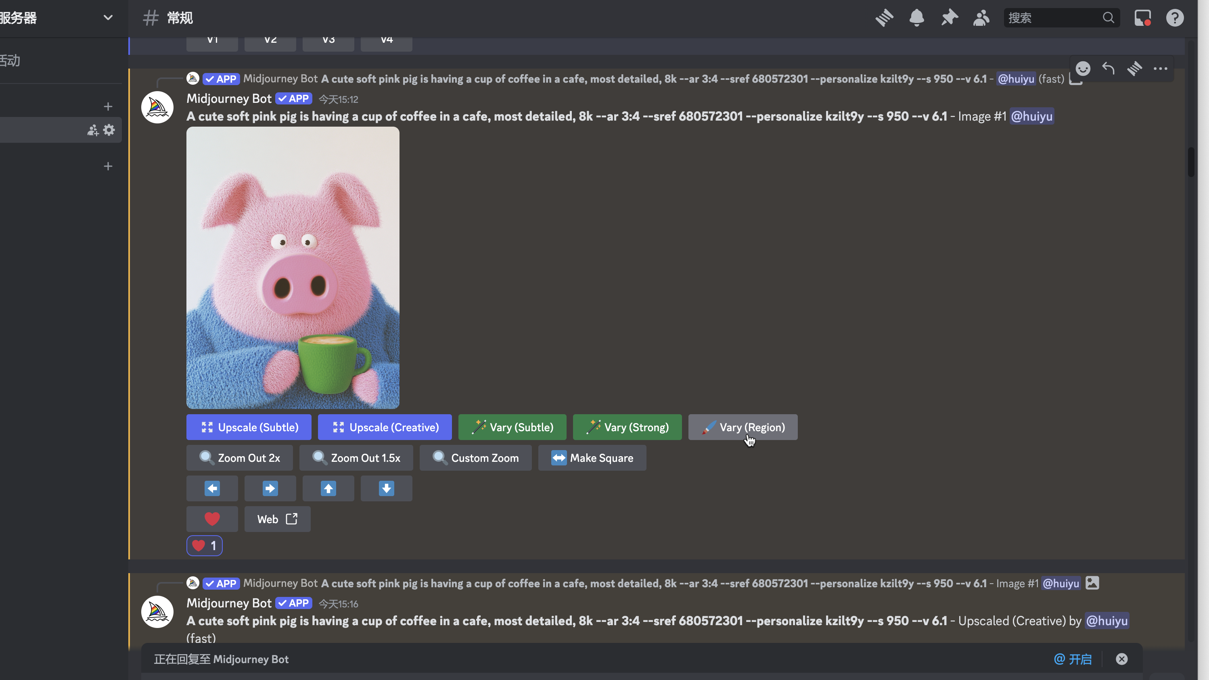Open notification settings bell icon

pos(916,18)
